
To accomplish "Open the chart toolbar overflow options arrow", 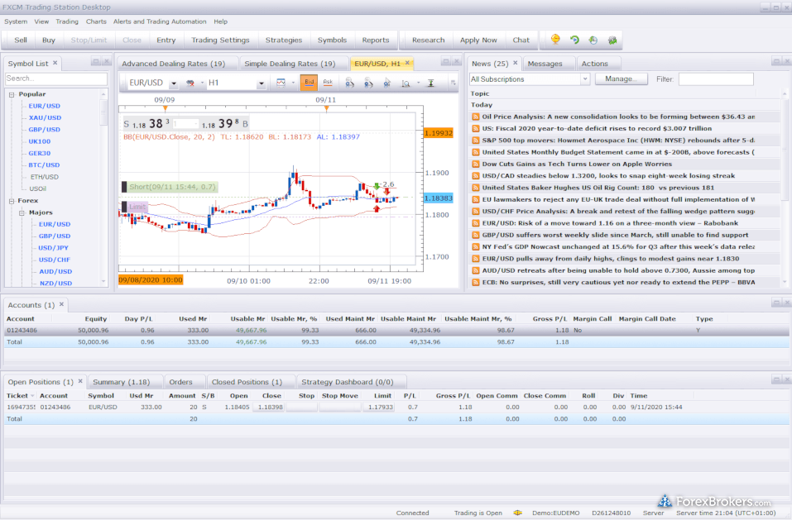I will [x=453, y=83].
